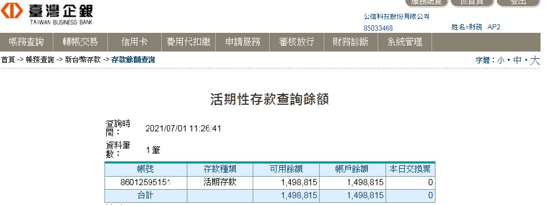Log out using the 登出 button
Image resolution: width=557 pixels, height=205 pixels.
[x=518, y=3]
